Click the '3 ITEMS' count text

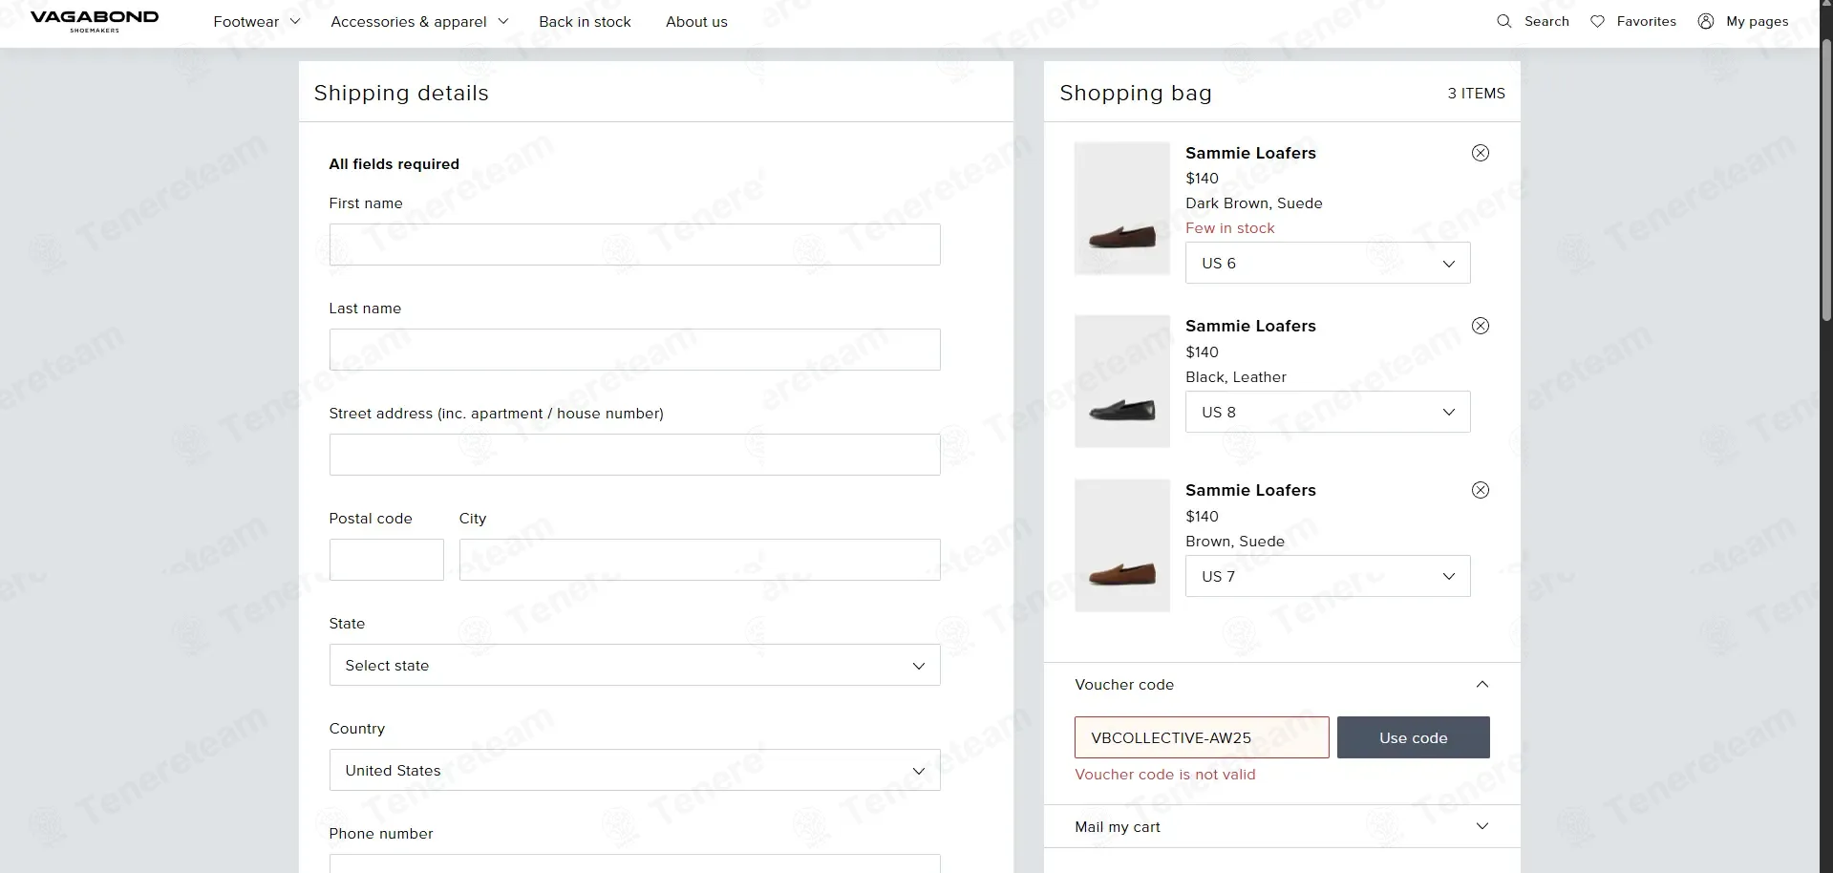point(1476,94)
